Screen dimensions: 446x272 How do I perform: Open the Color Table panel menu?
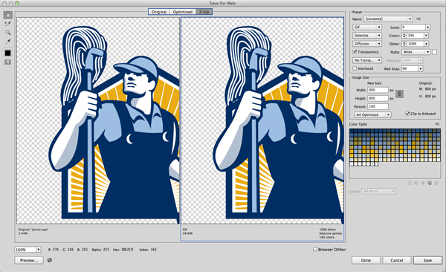tap(437, 124)
